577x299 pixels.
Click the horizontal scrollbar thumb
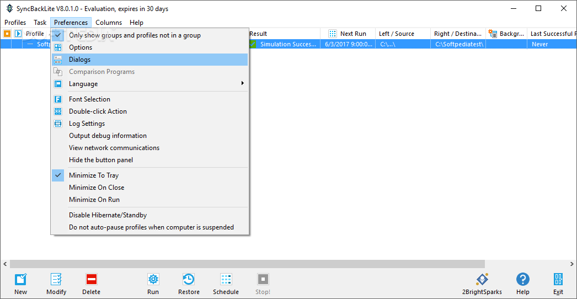[247, 264]
